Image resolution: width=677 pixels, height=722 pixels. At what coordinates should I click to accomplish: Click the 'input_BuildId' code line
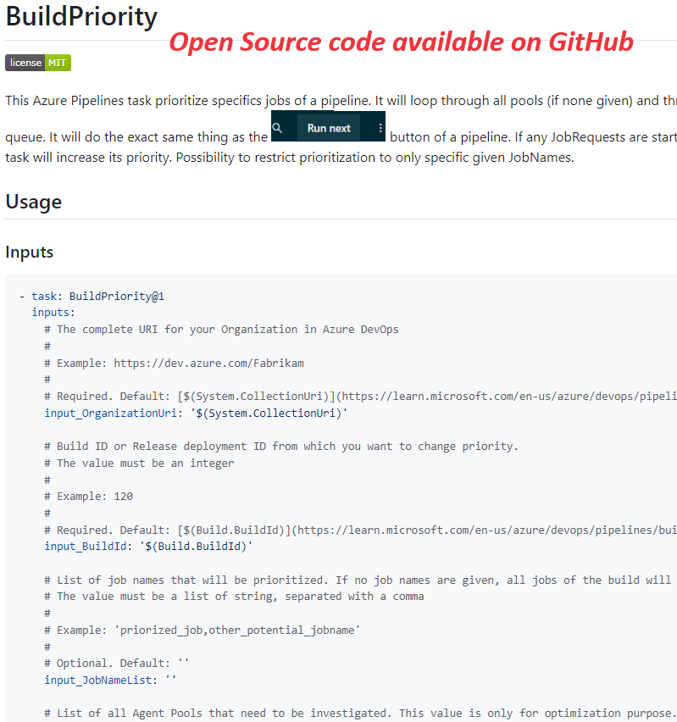[x=148, y=546]
